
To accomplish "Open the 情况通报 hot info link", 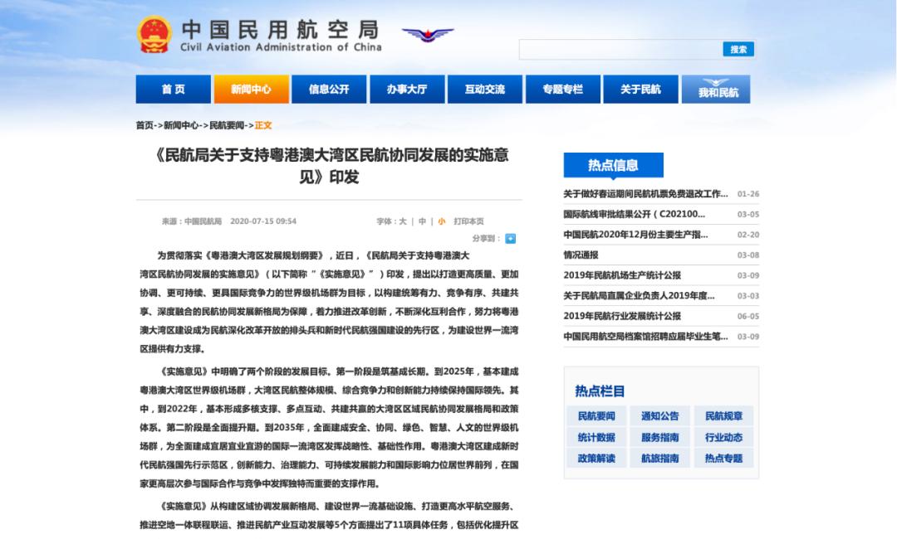I will coord(581,255).
